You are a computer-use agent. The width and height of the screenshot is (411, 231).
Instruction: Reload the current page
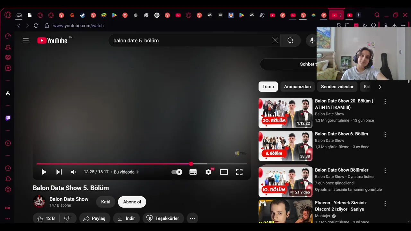tap(36, 26)
